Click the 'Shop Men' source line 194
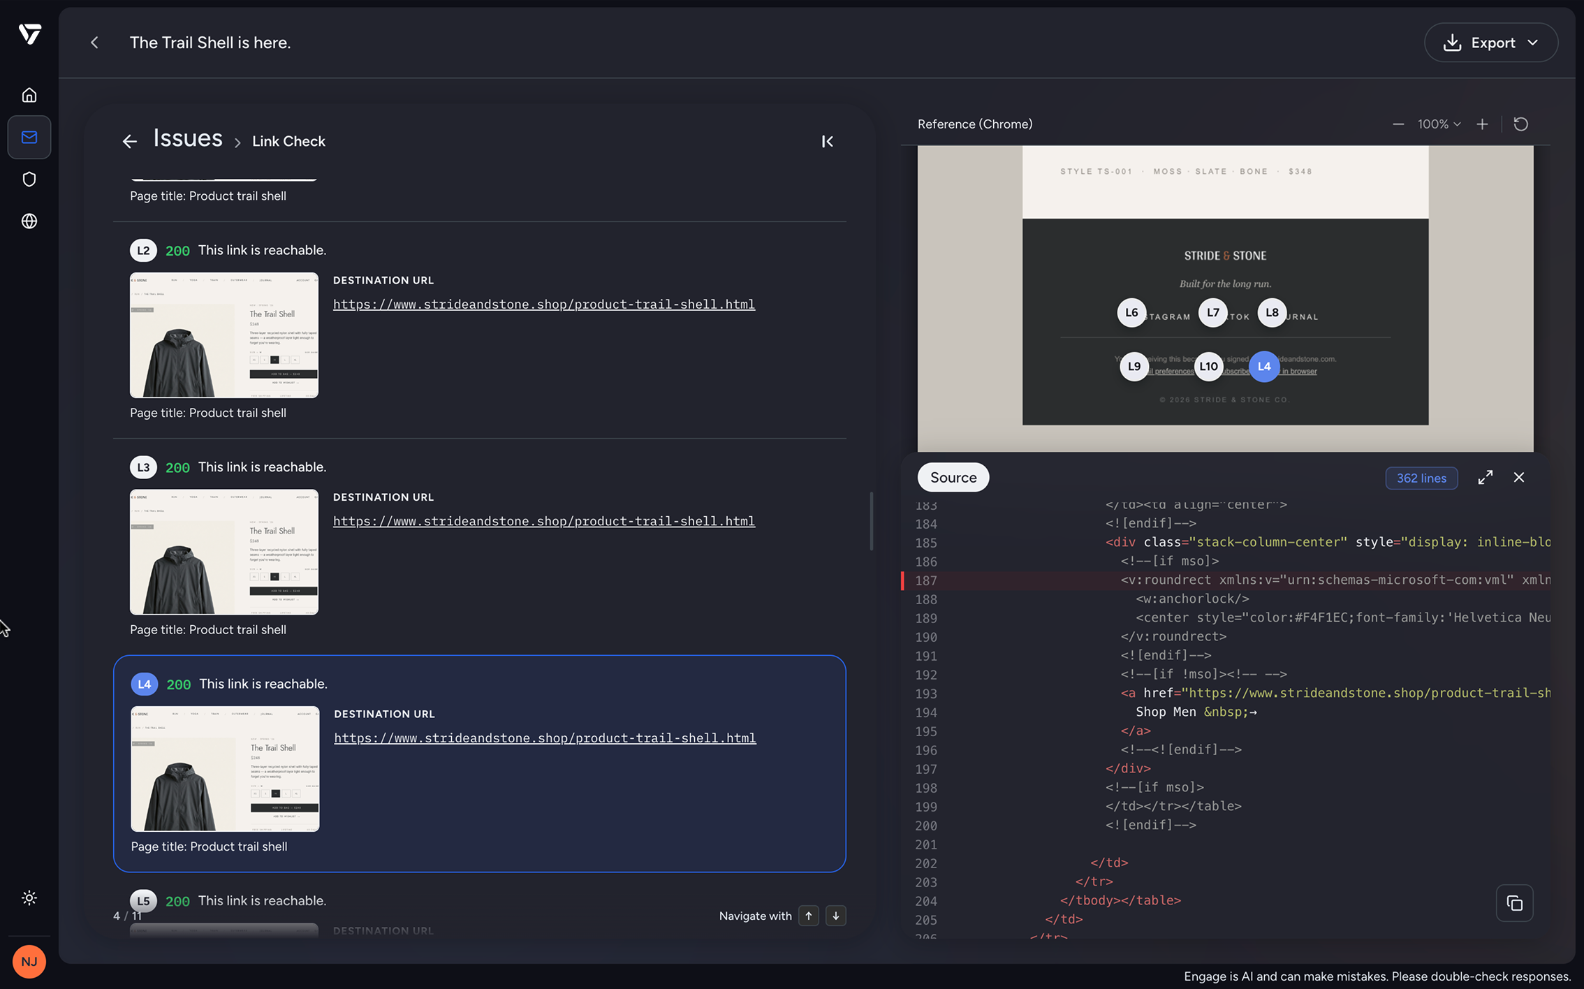1584x989 pixels. 1226,712
